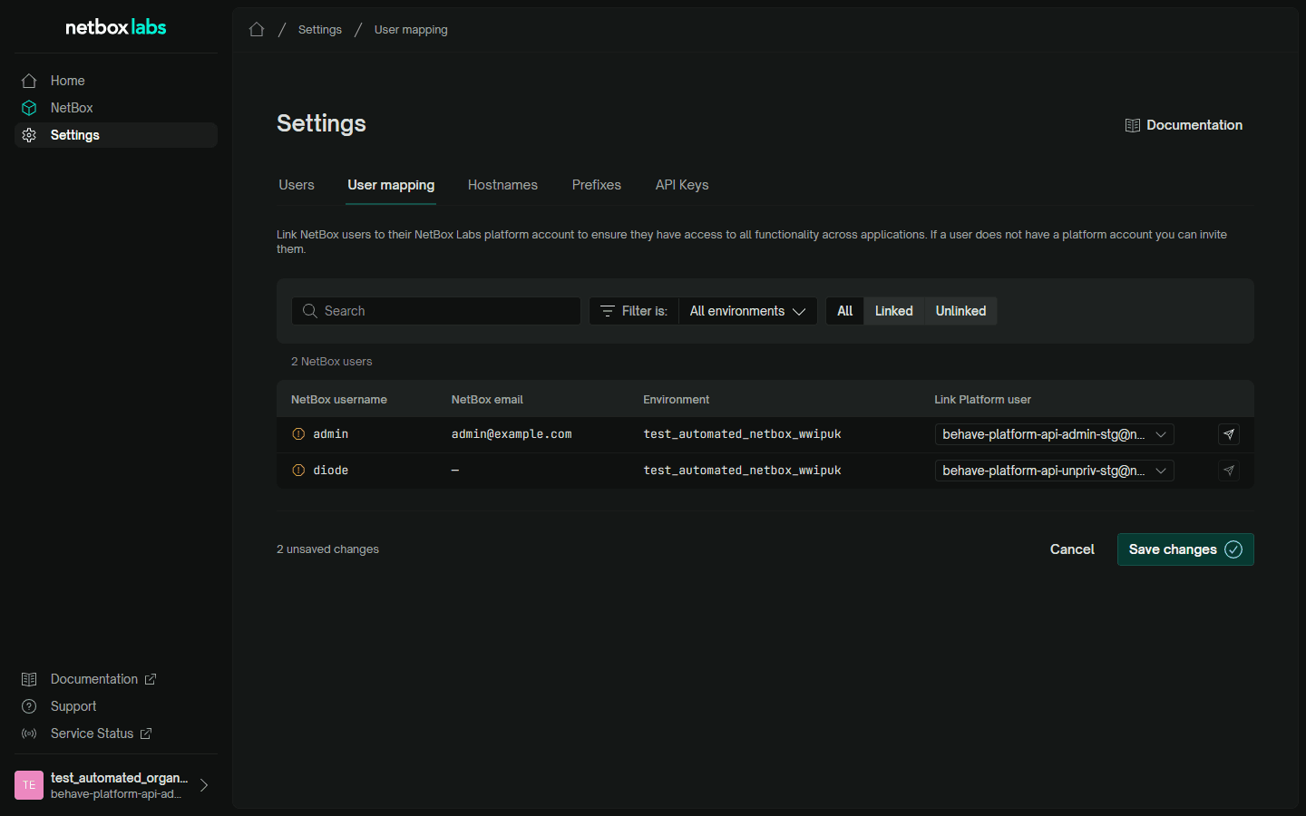
Task: Filter to Linked users
Action: point(893,311)
